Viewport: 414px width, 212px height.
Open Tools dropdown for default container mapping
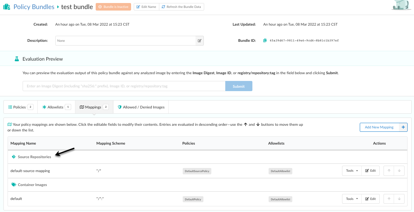[x=352, y=199]
